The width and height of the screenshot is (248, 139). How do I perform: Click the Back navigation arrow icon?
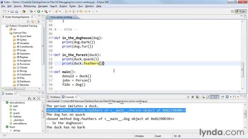pos(86,11)
